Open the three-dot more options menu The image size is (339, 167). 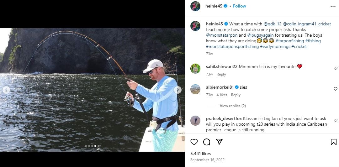333,6
